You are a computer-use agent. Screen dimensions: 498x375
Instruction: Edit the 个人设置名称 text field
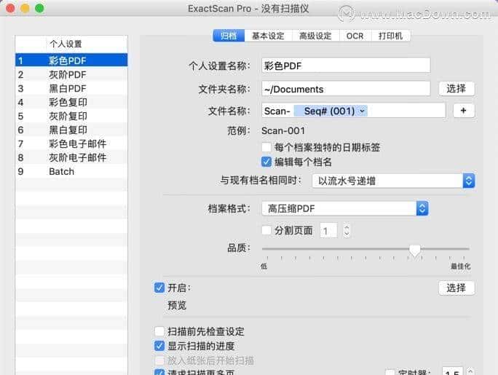coord(346,66)
